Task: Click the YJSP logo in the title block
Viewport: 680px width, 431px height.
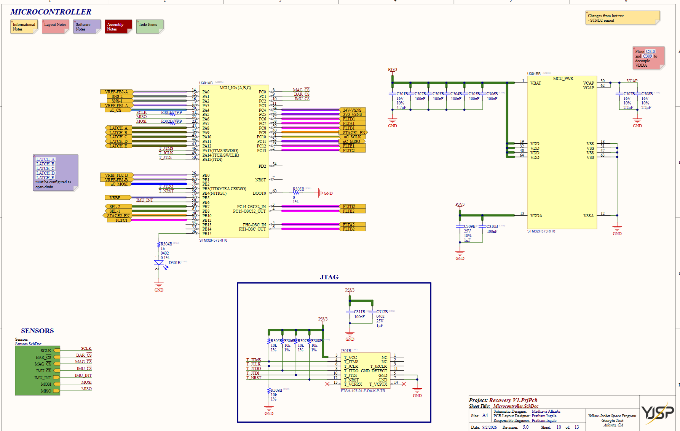Action: (x=658, y=413)
